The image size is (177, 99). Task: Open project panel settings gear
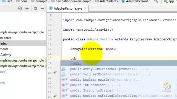pos(36,9)
